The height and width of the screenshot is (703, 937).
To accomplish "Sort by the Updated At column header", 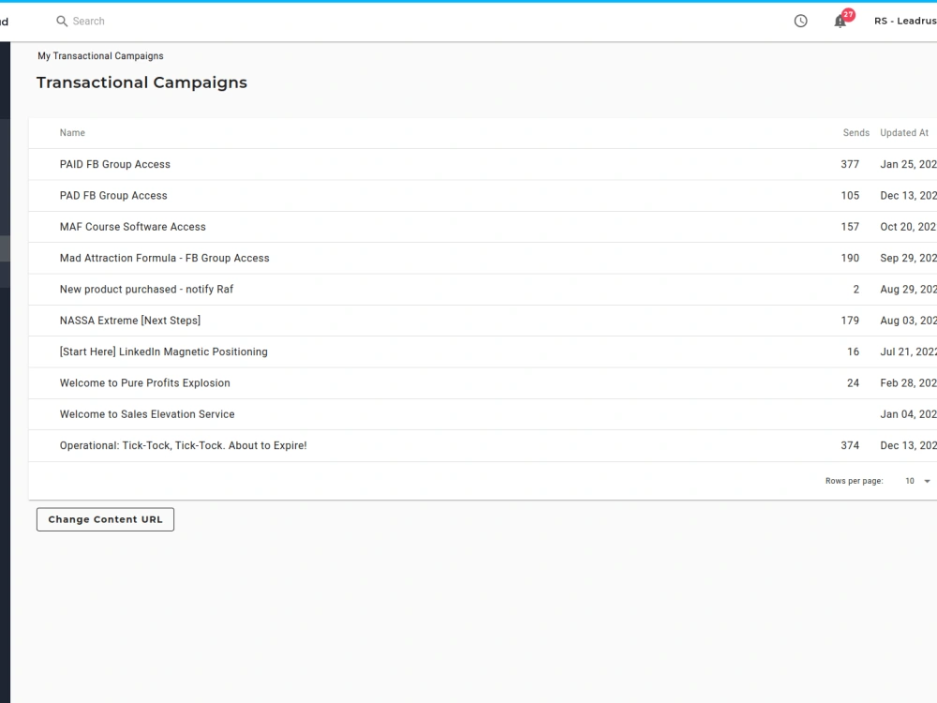I will coord(904,133).
